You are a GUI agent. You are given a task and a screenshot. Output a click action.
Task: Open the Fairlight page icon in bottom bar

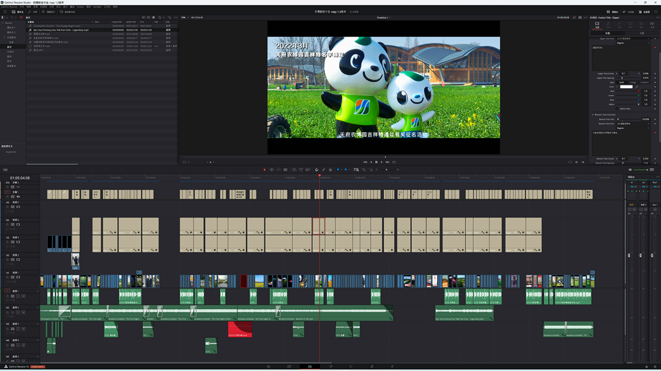372,367
